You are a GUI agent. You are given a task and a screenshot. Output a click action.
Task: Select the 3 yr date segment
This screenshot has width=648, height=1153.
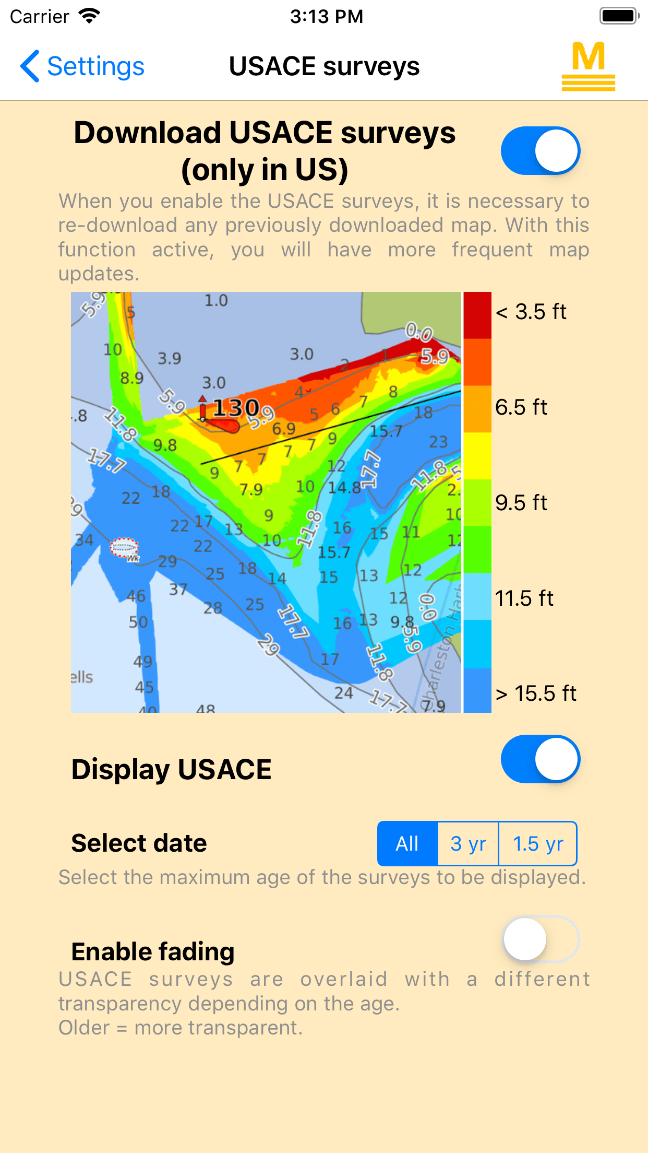(468, 843)
